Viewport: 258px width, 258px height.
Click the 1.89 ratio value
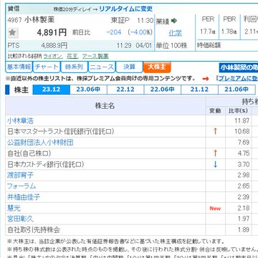[x=244, y=230]
